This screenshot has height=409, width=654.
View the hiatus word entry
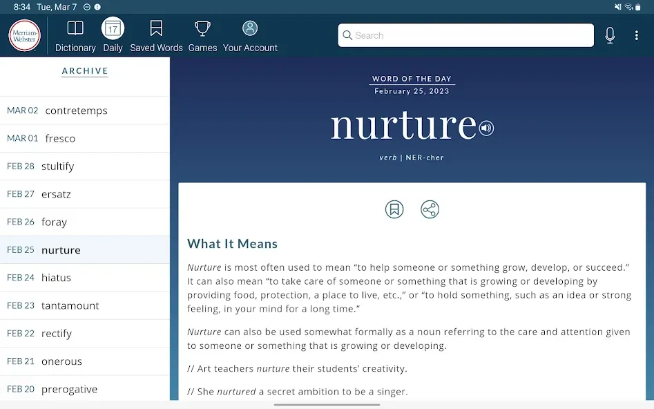(x=85, y=278)
